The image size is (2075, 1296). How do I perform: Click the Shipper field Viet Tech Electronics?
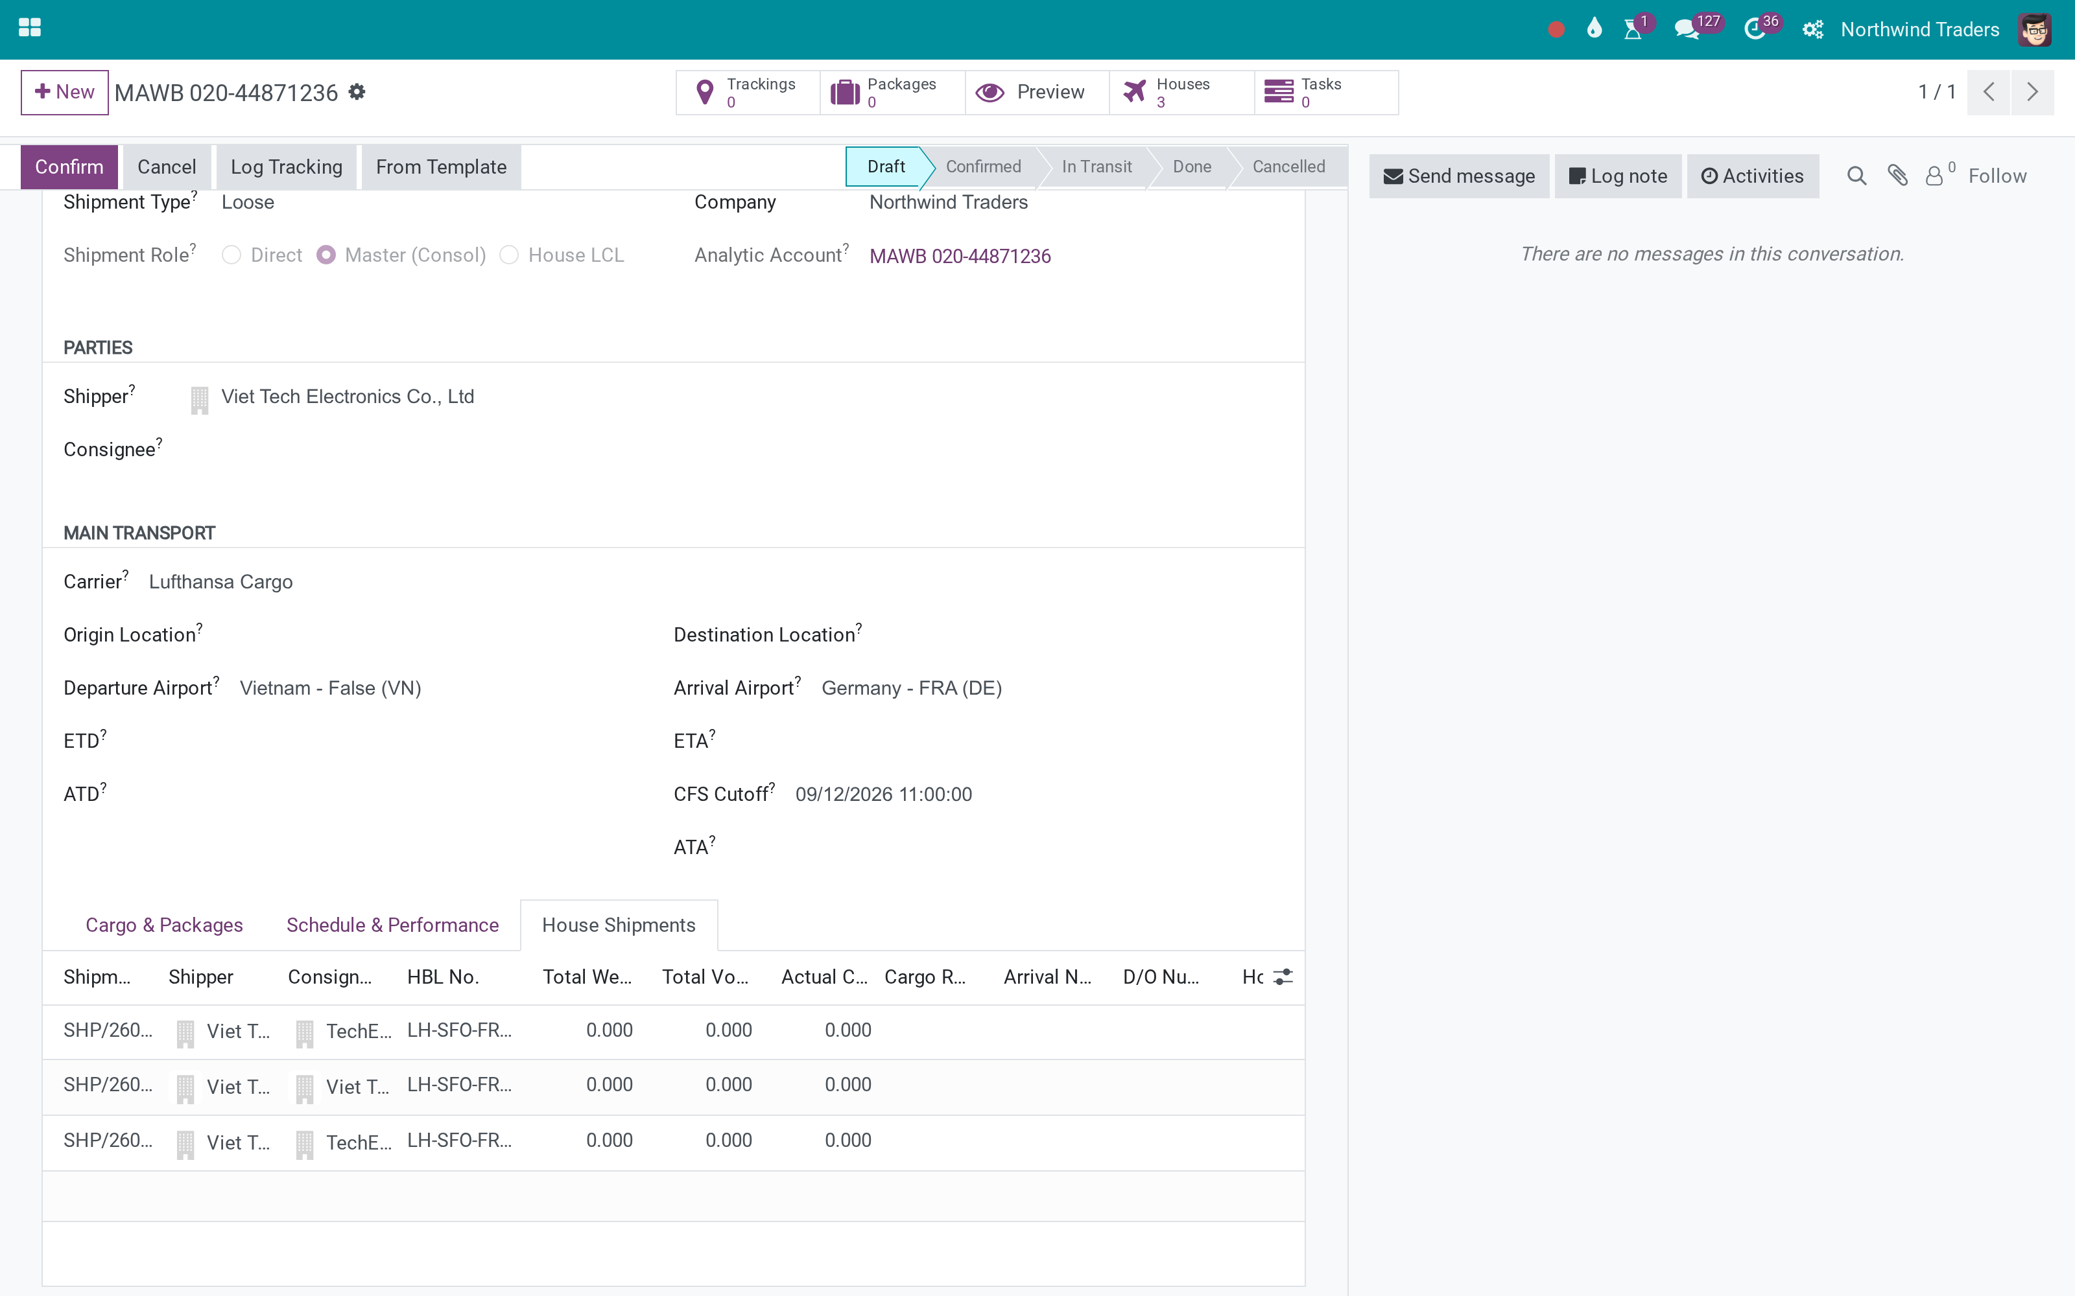[348, 397]
